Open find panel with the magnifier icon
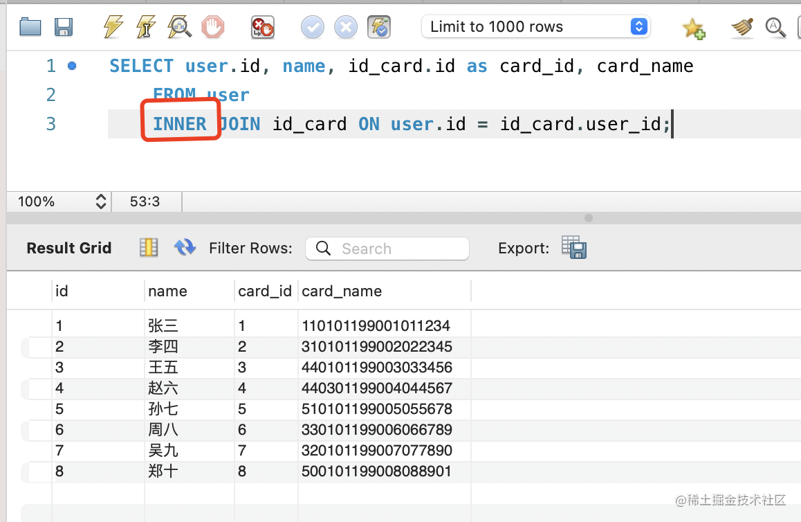This screenshot has width=801, height=522. (775, 27)
